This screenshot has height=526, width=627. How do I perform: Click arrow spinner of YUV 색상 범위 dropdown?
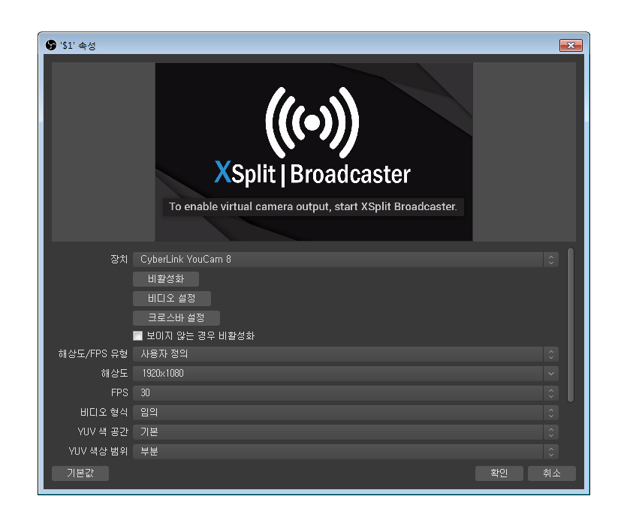551,452
